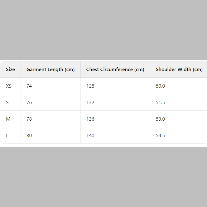Click chest circumference value 136
The width and height of the screenshot is (207, 207).
[90, 119]
